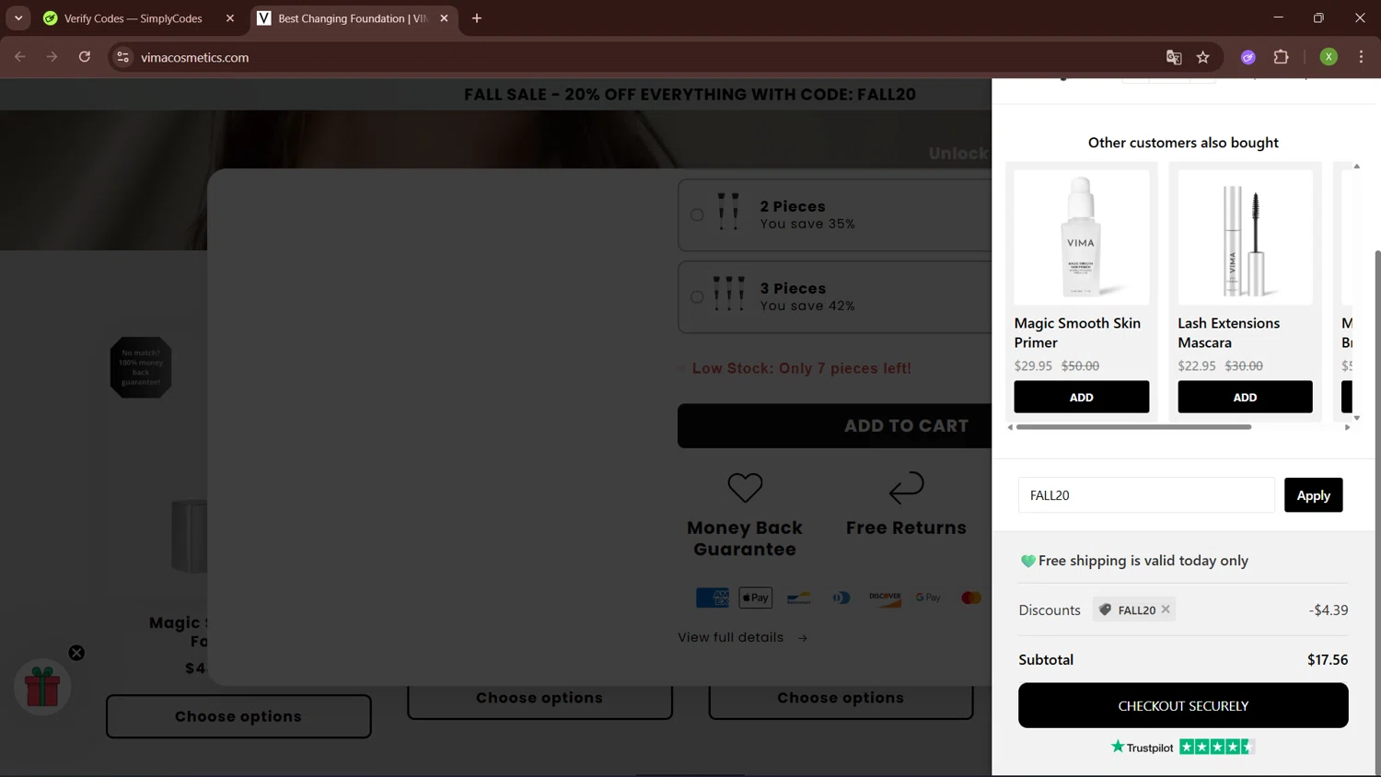This screenshot has width=1381, height=777.
Task: Go forward to next page
Action: coord(52,57)
